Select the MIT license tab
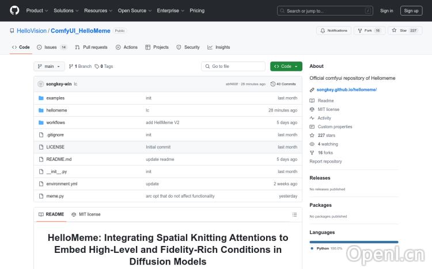 coord(86,214)
